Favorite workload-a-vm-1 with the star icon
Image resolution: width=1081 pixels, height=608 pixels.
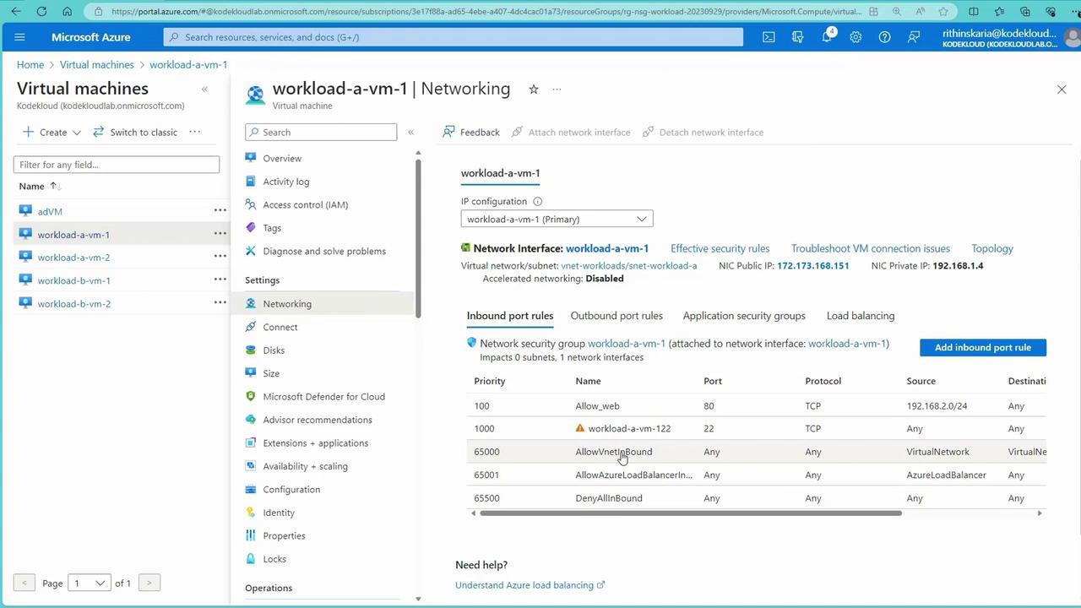click(534, 89)
